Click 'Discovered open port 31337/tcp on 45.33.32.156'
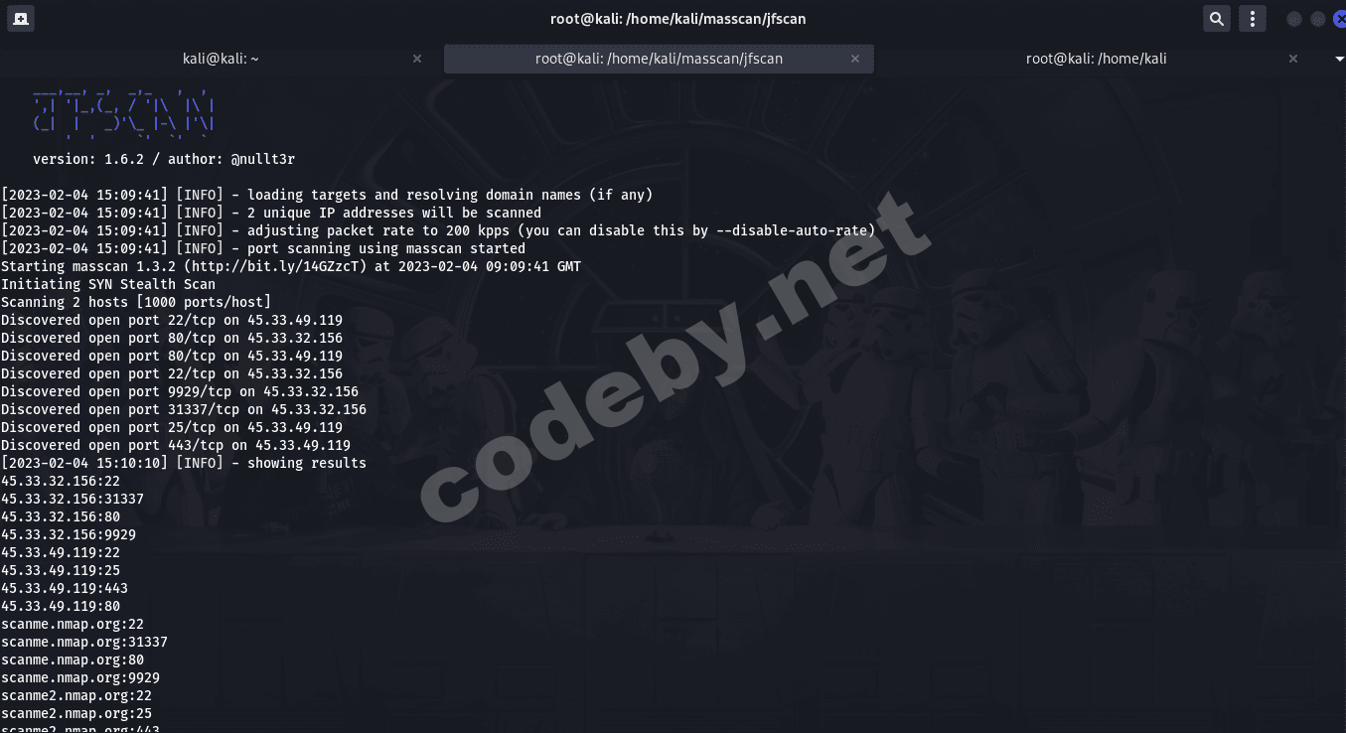This screenshot has height=733, width=1346. 184,409
